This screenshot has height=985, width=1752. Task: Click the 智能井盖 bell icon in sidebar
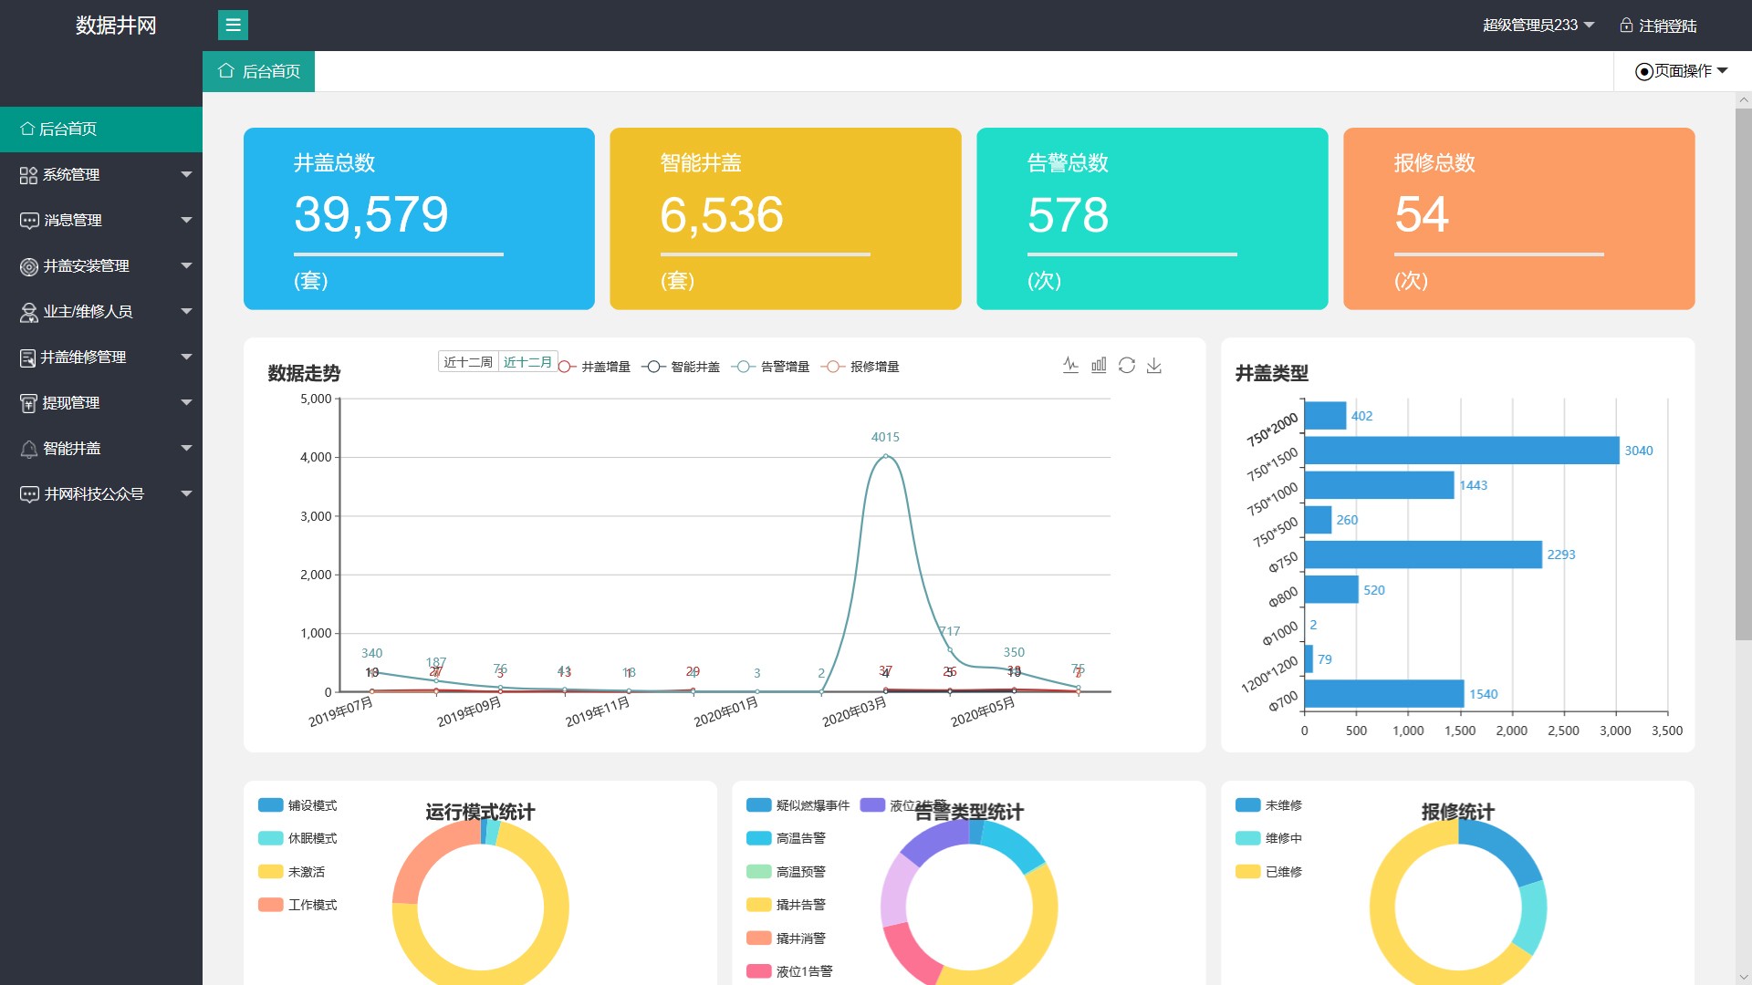pos(29,449)
